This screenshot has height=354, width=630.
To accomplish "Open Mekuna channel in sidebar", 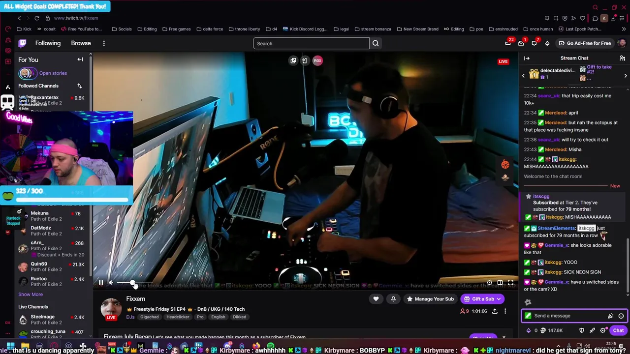I will click(51, 216).
